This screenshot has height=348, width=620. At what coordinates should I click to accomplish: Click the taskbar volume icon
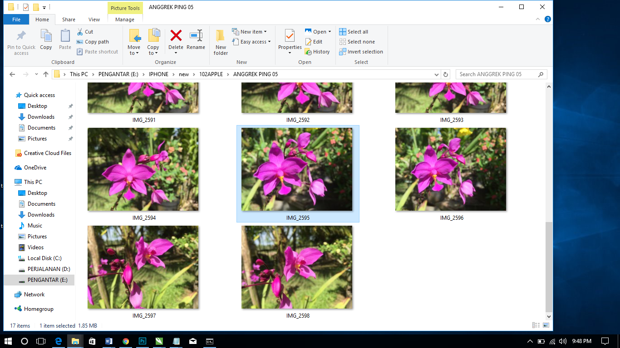563,341
